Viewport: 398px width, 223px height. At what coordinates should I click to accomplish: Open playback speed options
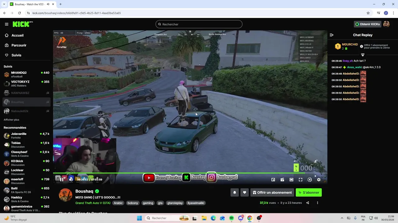coord(310,180)
